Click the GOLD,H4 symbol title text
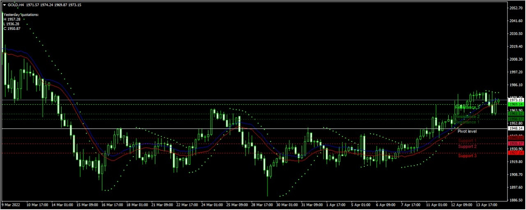The image size is (526, 210). 16,5
